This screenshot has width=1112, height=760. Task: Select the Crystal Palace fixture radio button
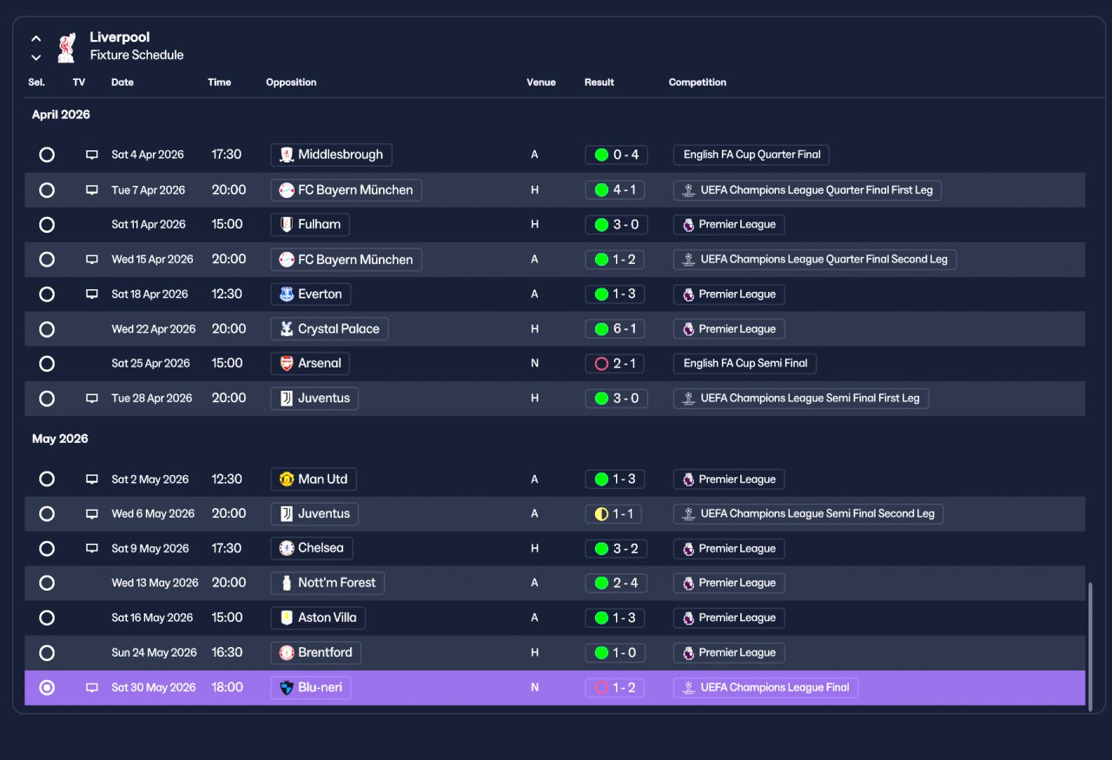coord(47,329)
